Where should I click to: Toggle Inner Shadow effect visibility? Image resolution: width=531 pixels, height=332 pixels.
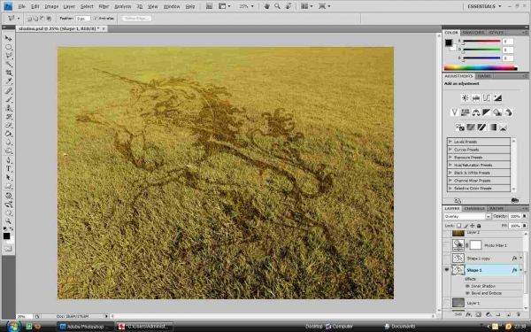(x=467, y=286)
